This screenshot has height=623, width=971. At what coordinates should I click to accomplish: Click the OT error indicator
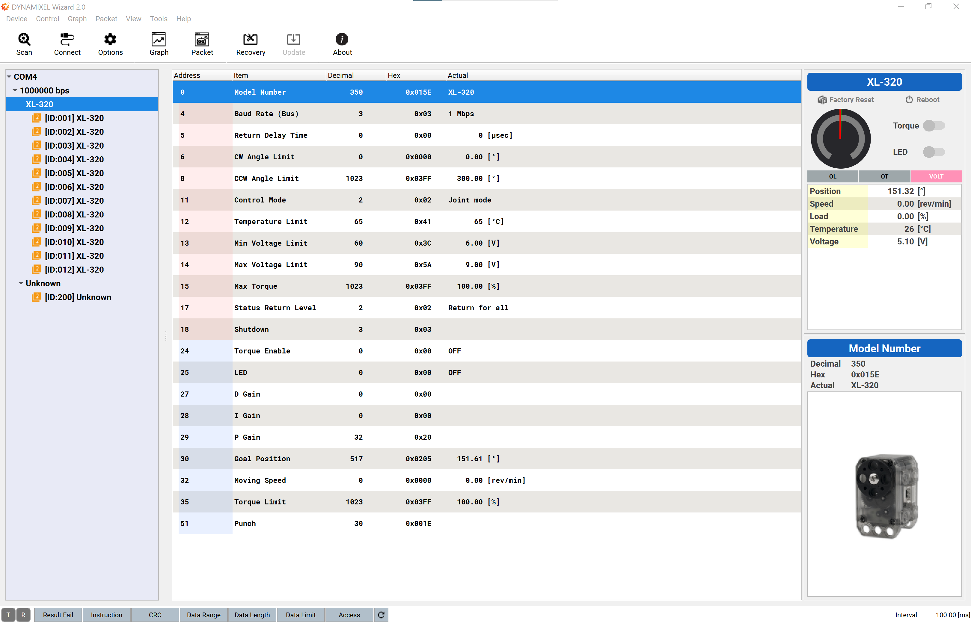[x=884, y=176]
